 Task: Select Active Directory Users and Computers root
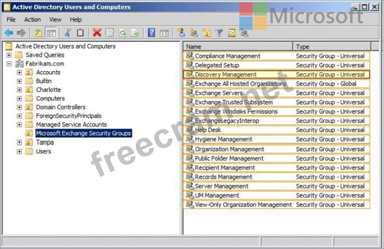66,46
